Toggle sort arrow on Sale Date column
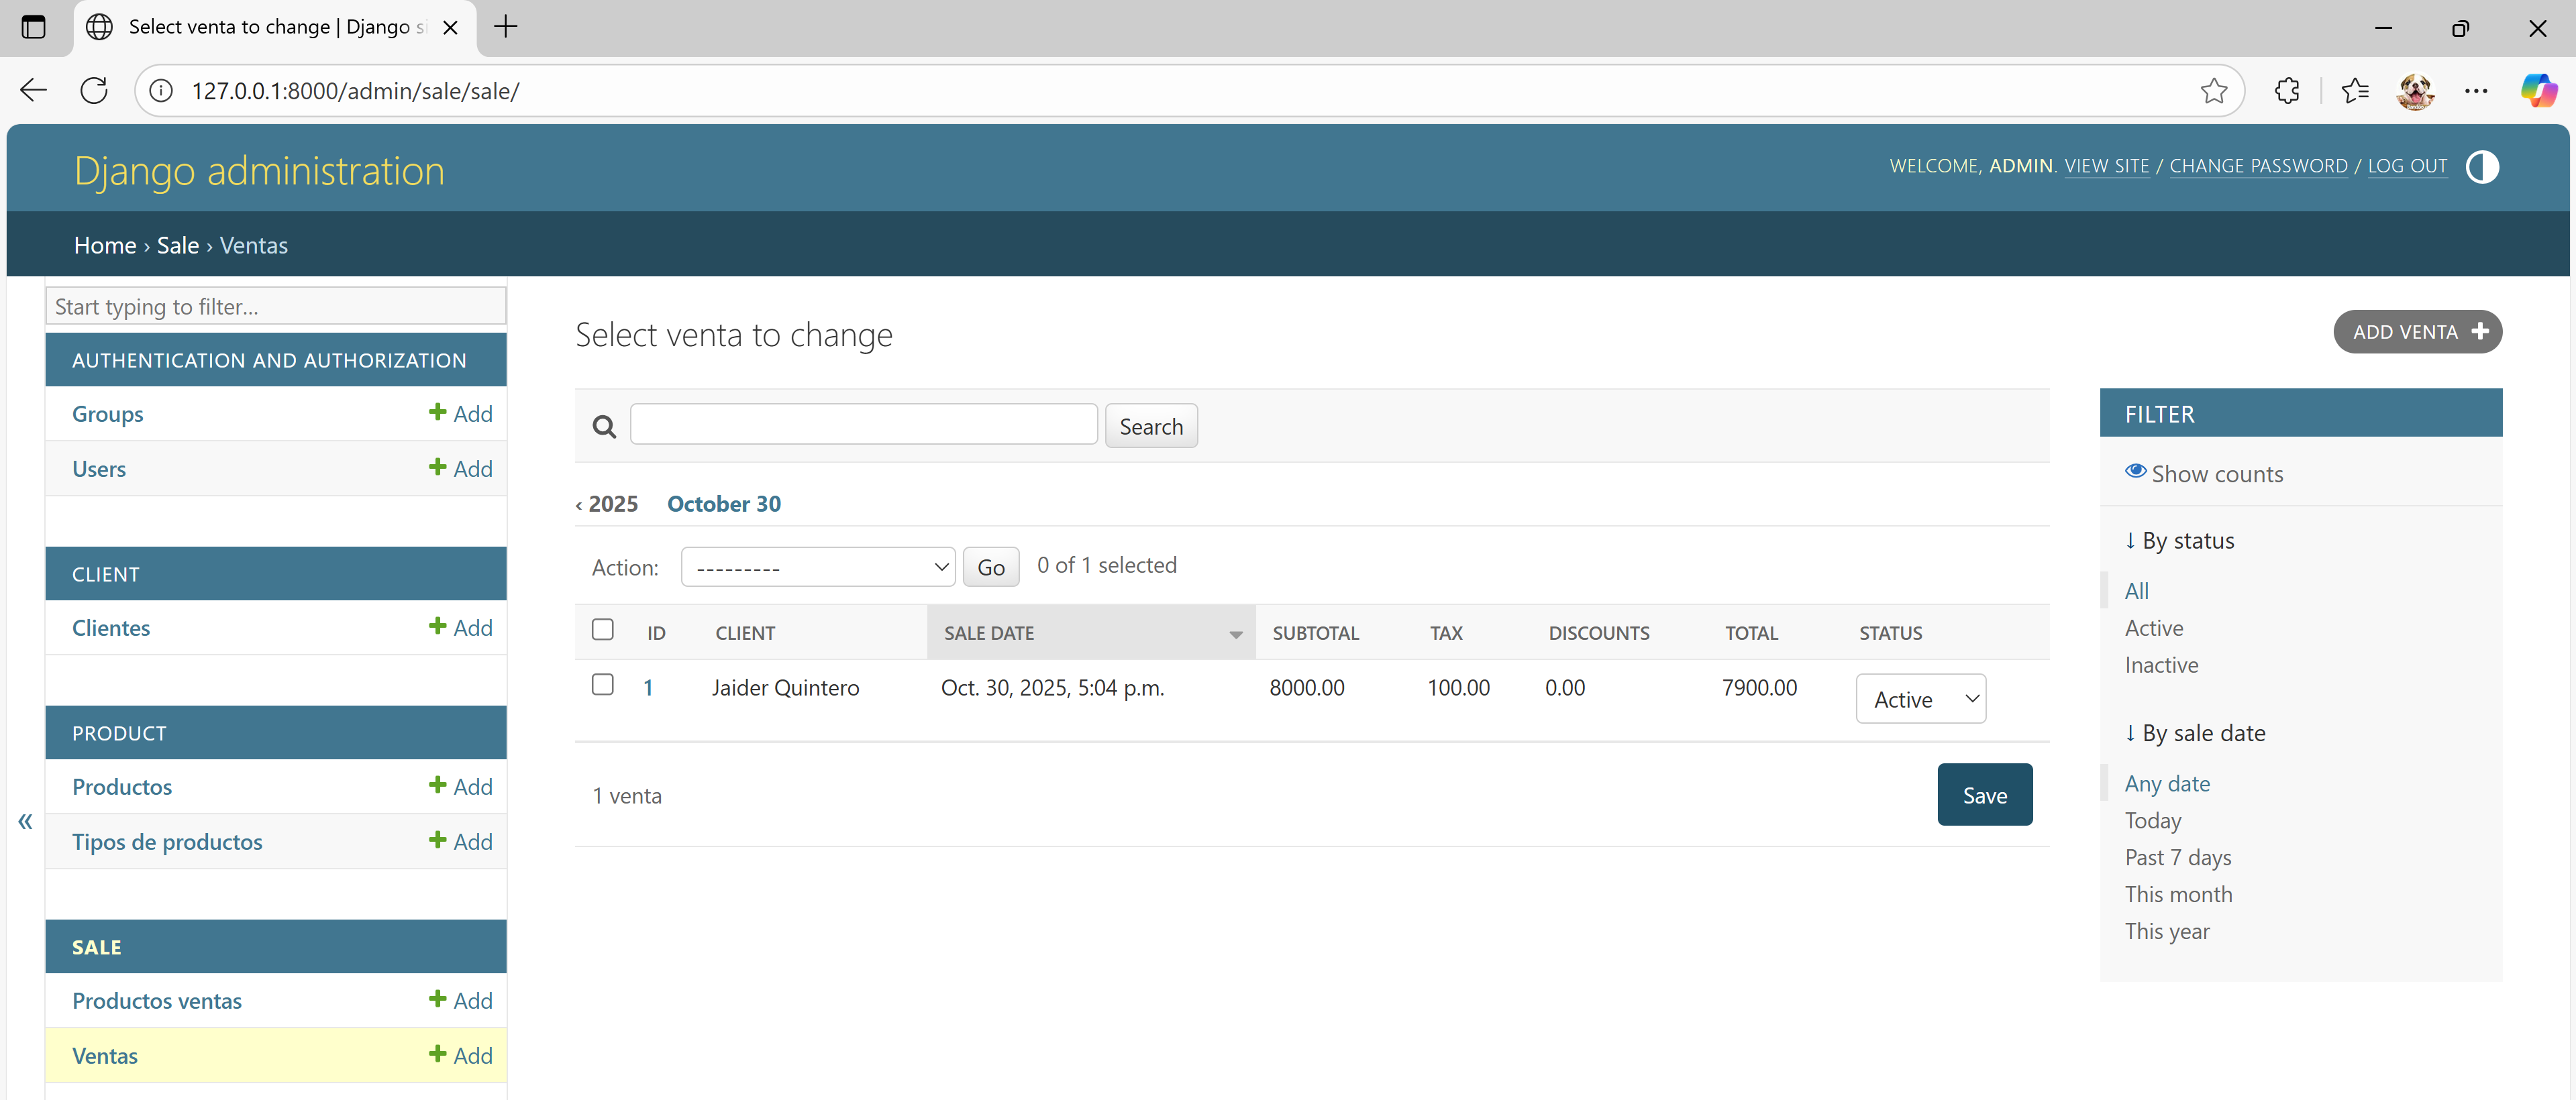This screenshot has width=2576, height=1100. 1235,634
